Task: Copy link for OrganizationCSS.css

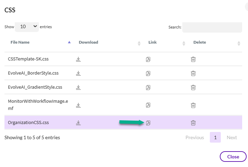Action: click(148, 123)
